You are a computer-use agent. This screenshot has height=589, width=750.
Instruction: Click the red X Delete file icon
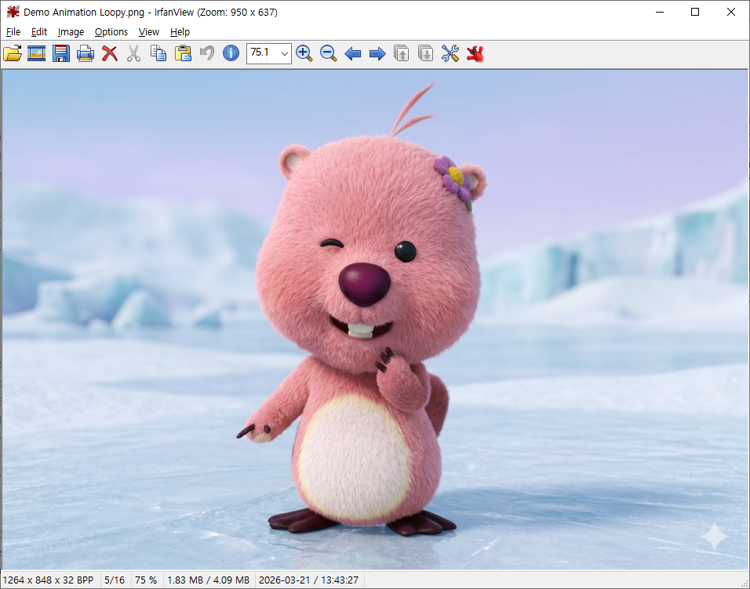(x=110, y=53)
